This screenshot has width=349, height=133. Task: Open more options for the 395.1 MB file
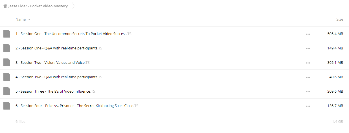tap(308, 63)
